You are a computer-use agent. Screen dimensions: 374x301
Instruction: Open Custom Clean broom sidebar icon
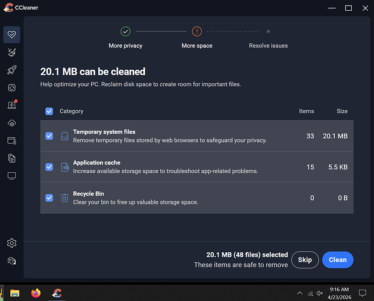[x=11, y=52]
